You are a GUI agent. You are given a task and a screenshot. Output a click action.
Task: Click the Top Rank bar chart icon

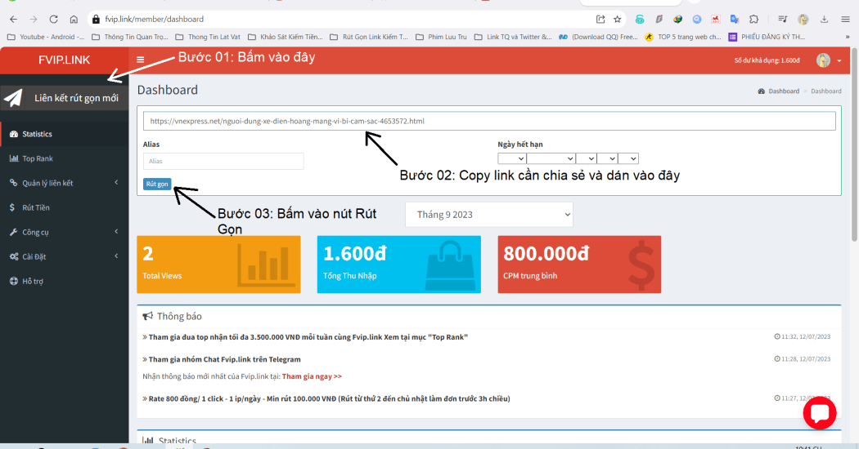click(x=14, y=158)
